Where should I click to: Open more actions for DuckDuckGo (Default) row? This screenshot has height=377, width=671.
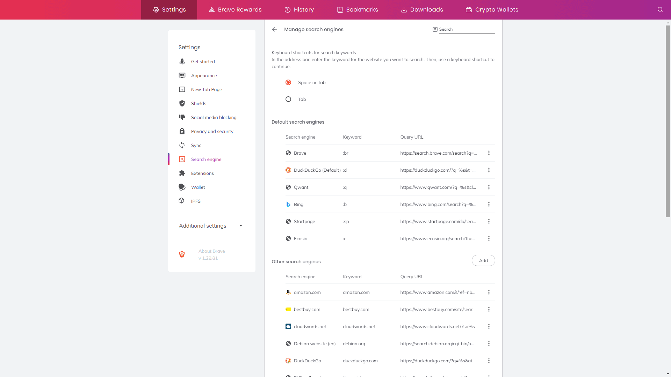tap(489, 170)
